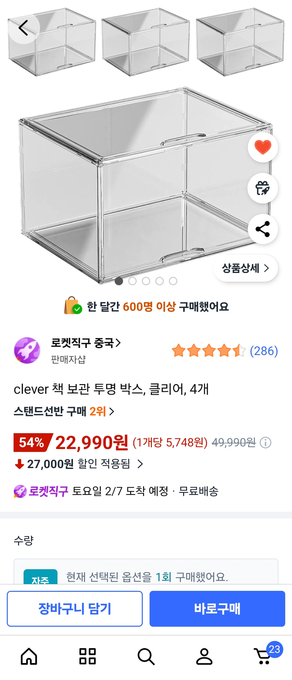The image size is (292, 680).
Task: Open the search tab
Action: coord(146,656)
